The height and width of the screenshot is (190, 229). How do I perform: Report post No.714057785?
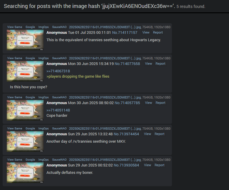(x=160, y=103)
